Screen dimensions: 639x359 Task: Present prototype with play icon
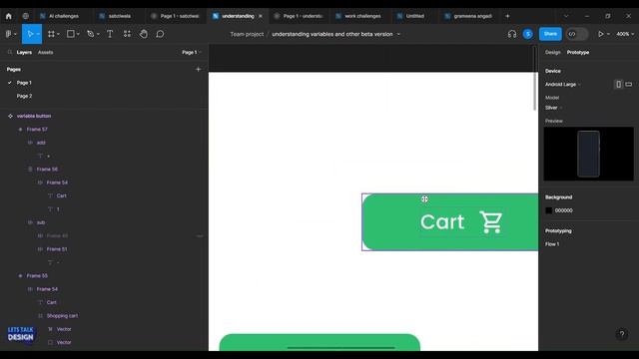coord(600,34)
